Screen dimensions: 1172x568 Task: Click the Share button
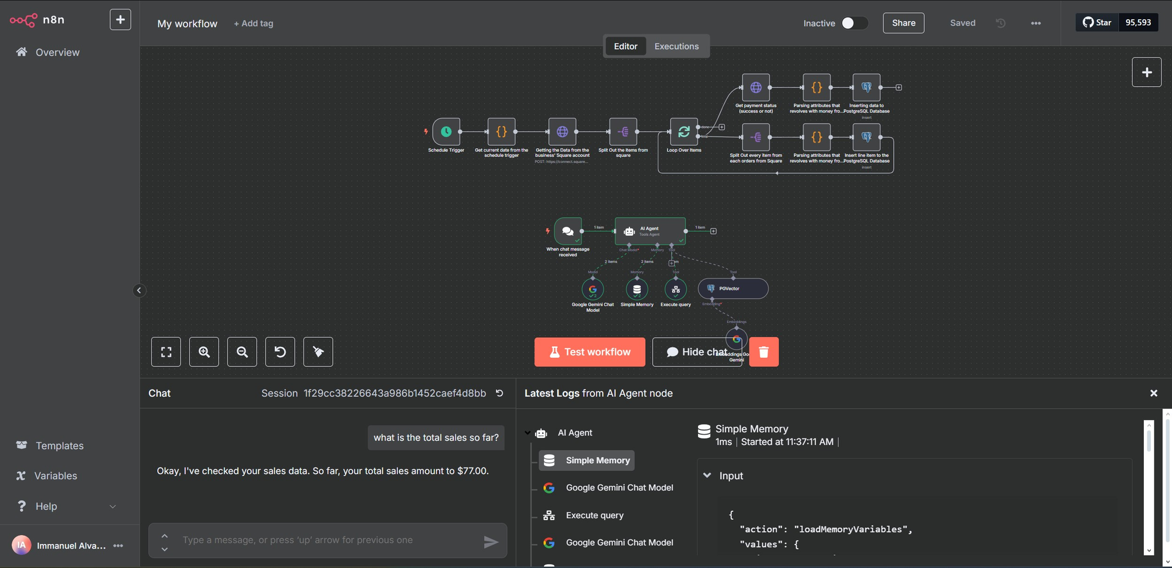(x=904, y=23)
